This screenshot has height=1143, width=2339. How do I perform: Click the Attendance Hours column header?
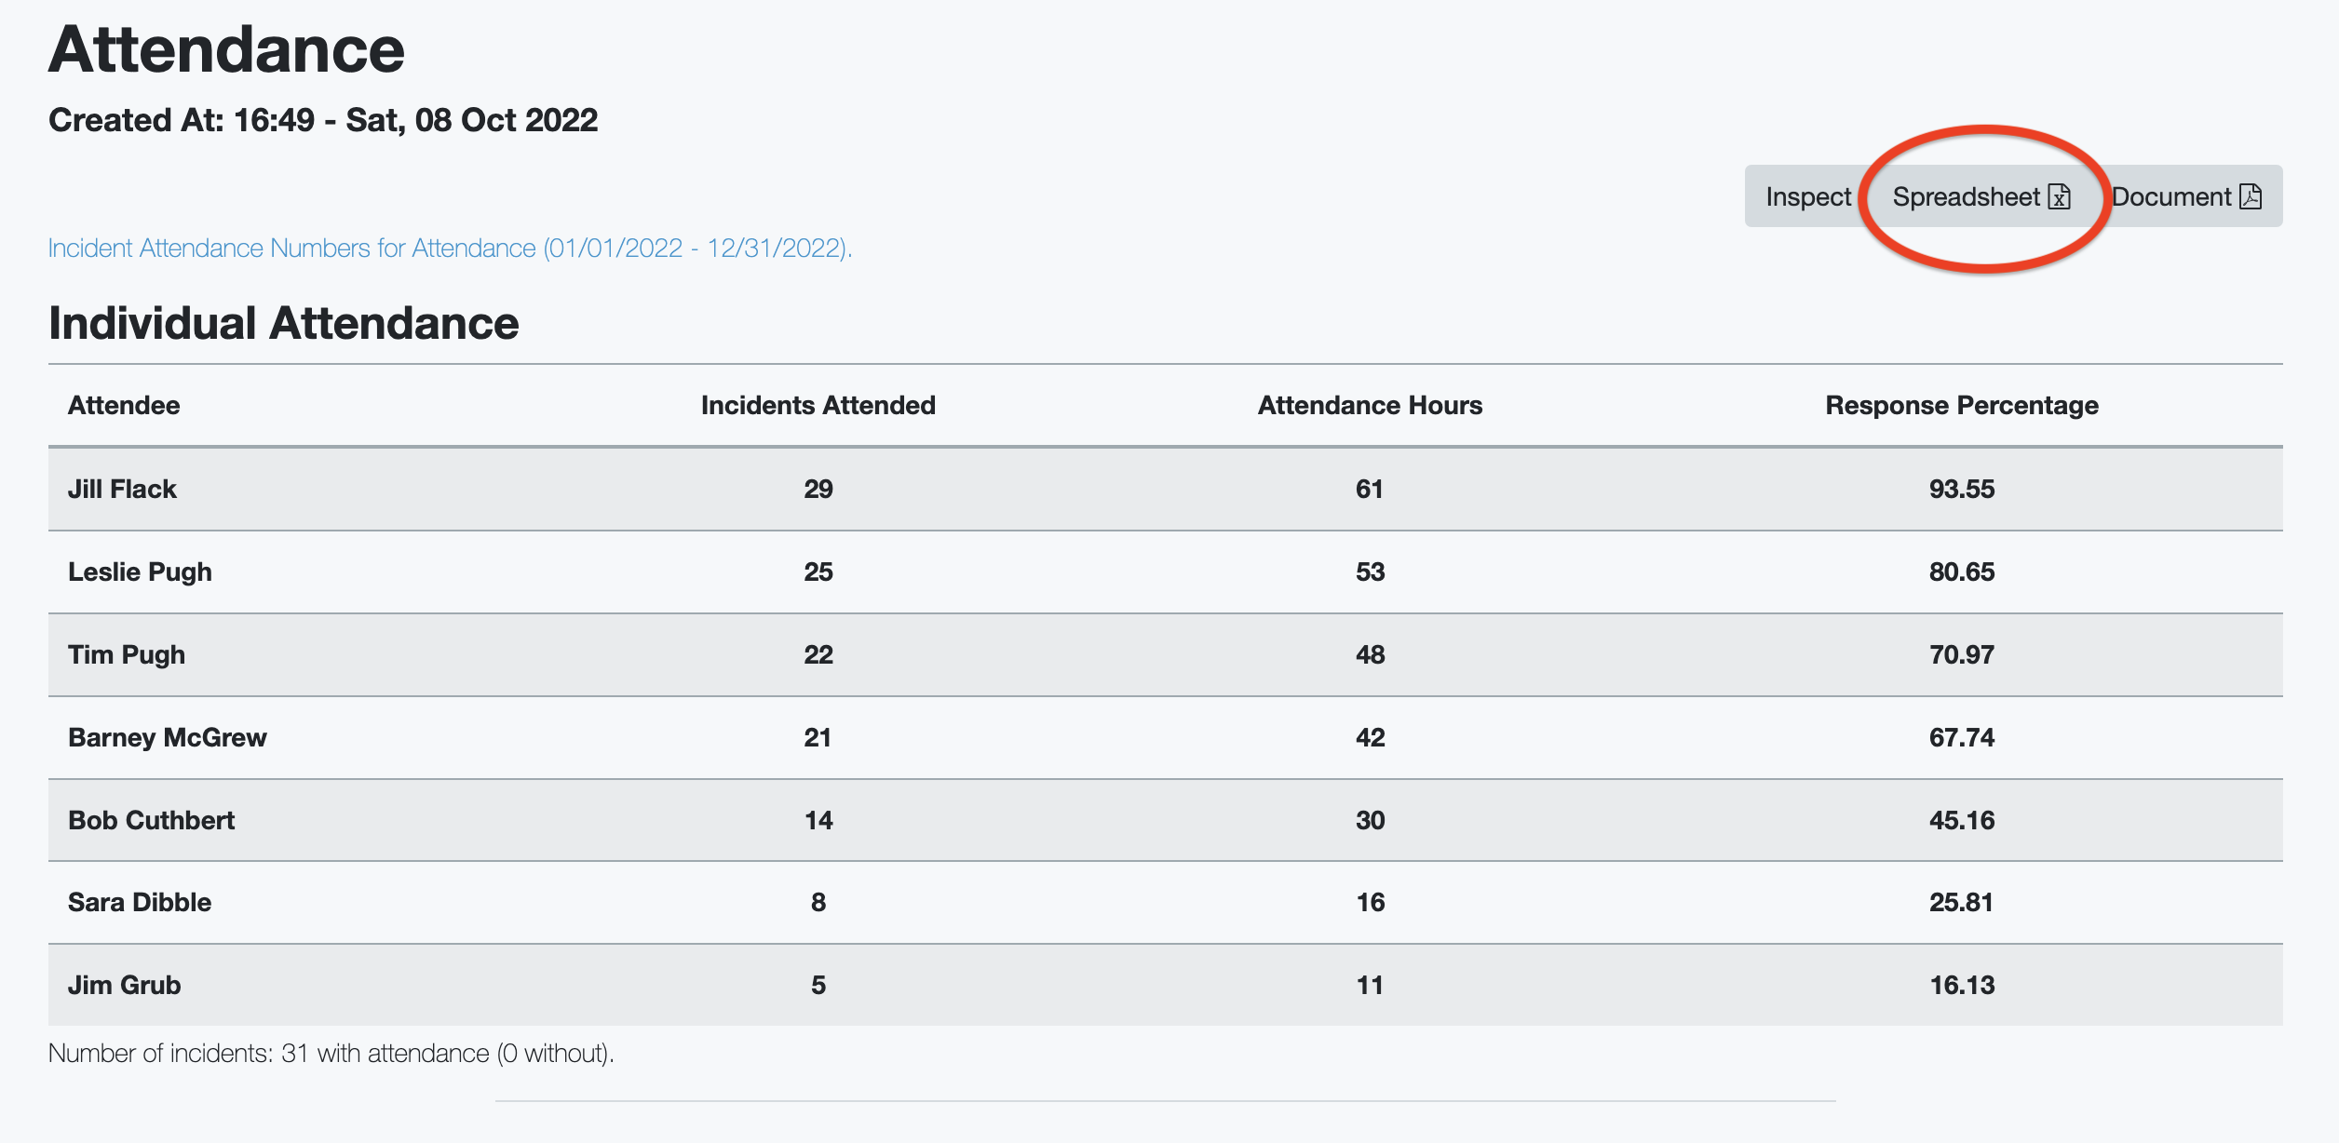[1369, 406]
